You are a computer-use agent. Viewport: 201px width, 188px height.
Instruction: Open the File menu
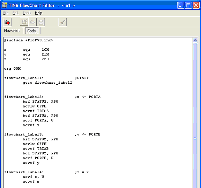tap(6, 13)
